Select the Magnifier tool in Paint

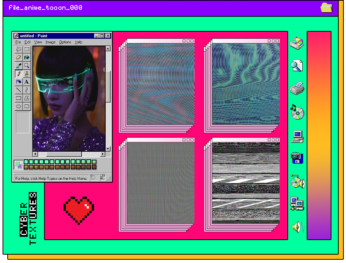pyautogui.click(x=27, y=65)
